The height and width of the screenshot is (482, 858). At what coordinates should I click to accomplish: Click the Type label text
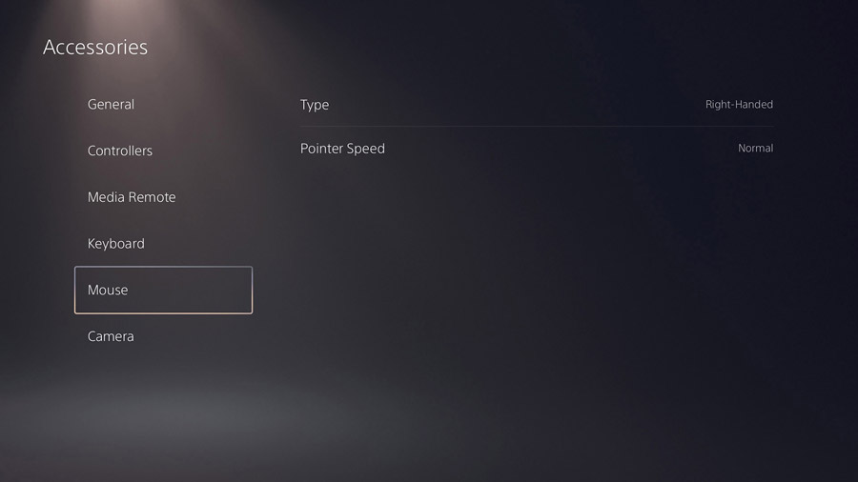point(314,105)
